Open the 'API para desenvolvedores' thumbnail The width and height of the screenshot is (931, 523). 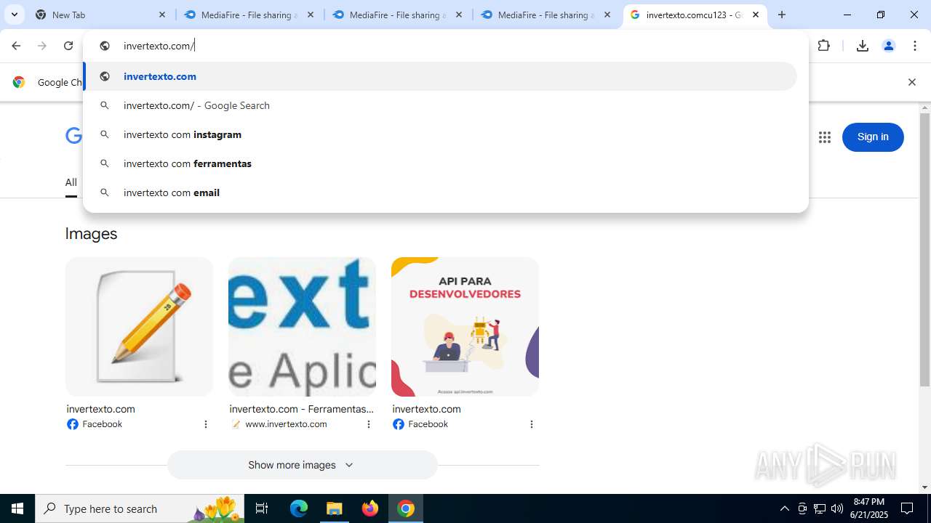[465, 327]
